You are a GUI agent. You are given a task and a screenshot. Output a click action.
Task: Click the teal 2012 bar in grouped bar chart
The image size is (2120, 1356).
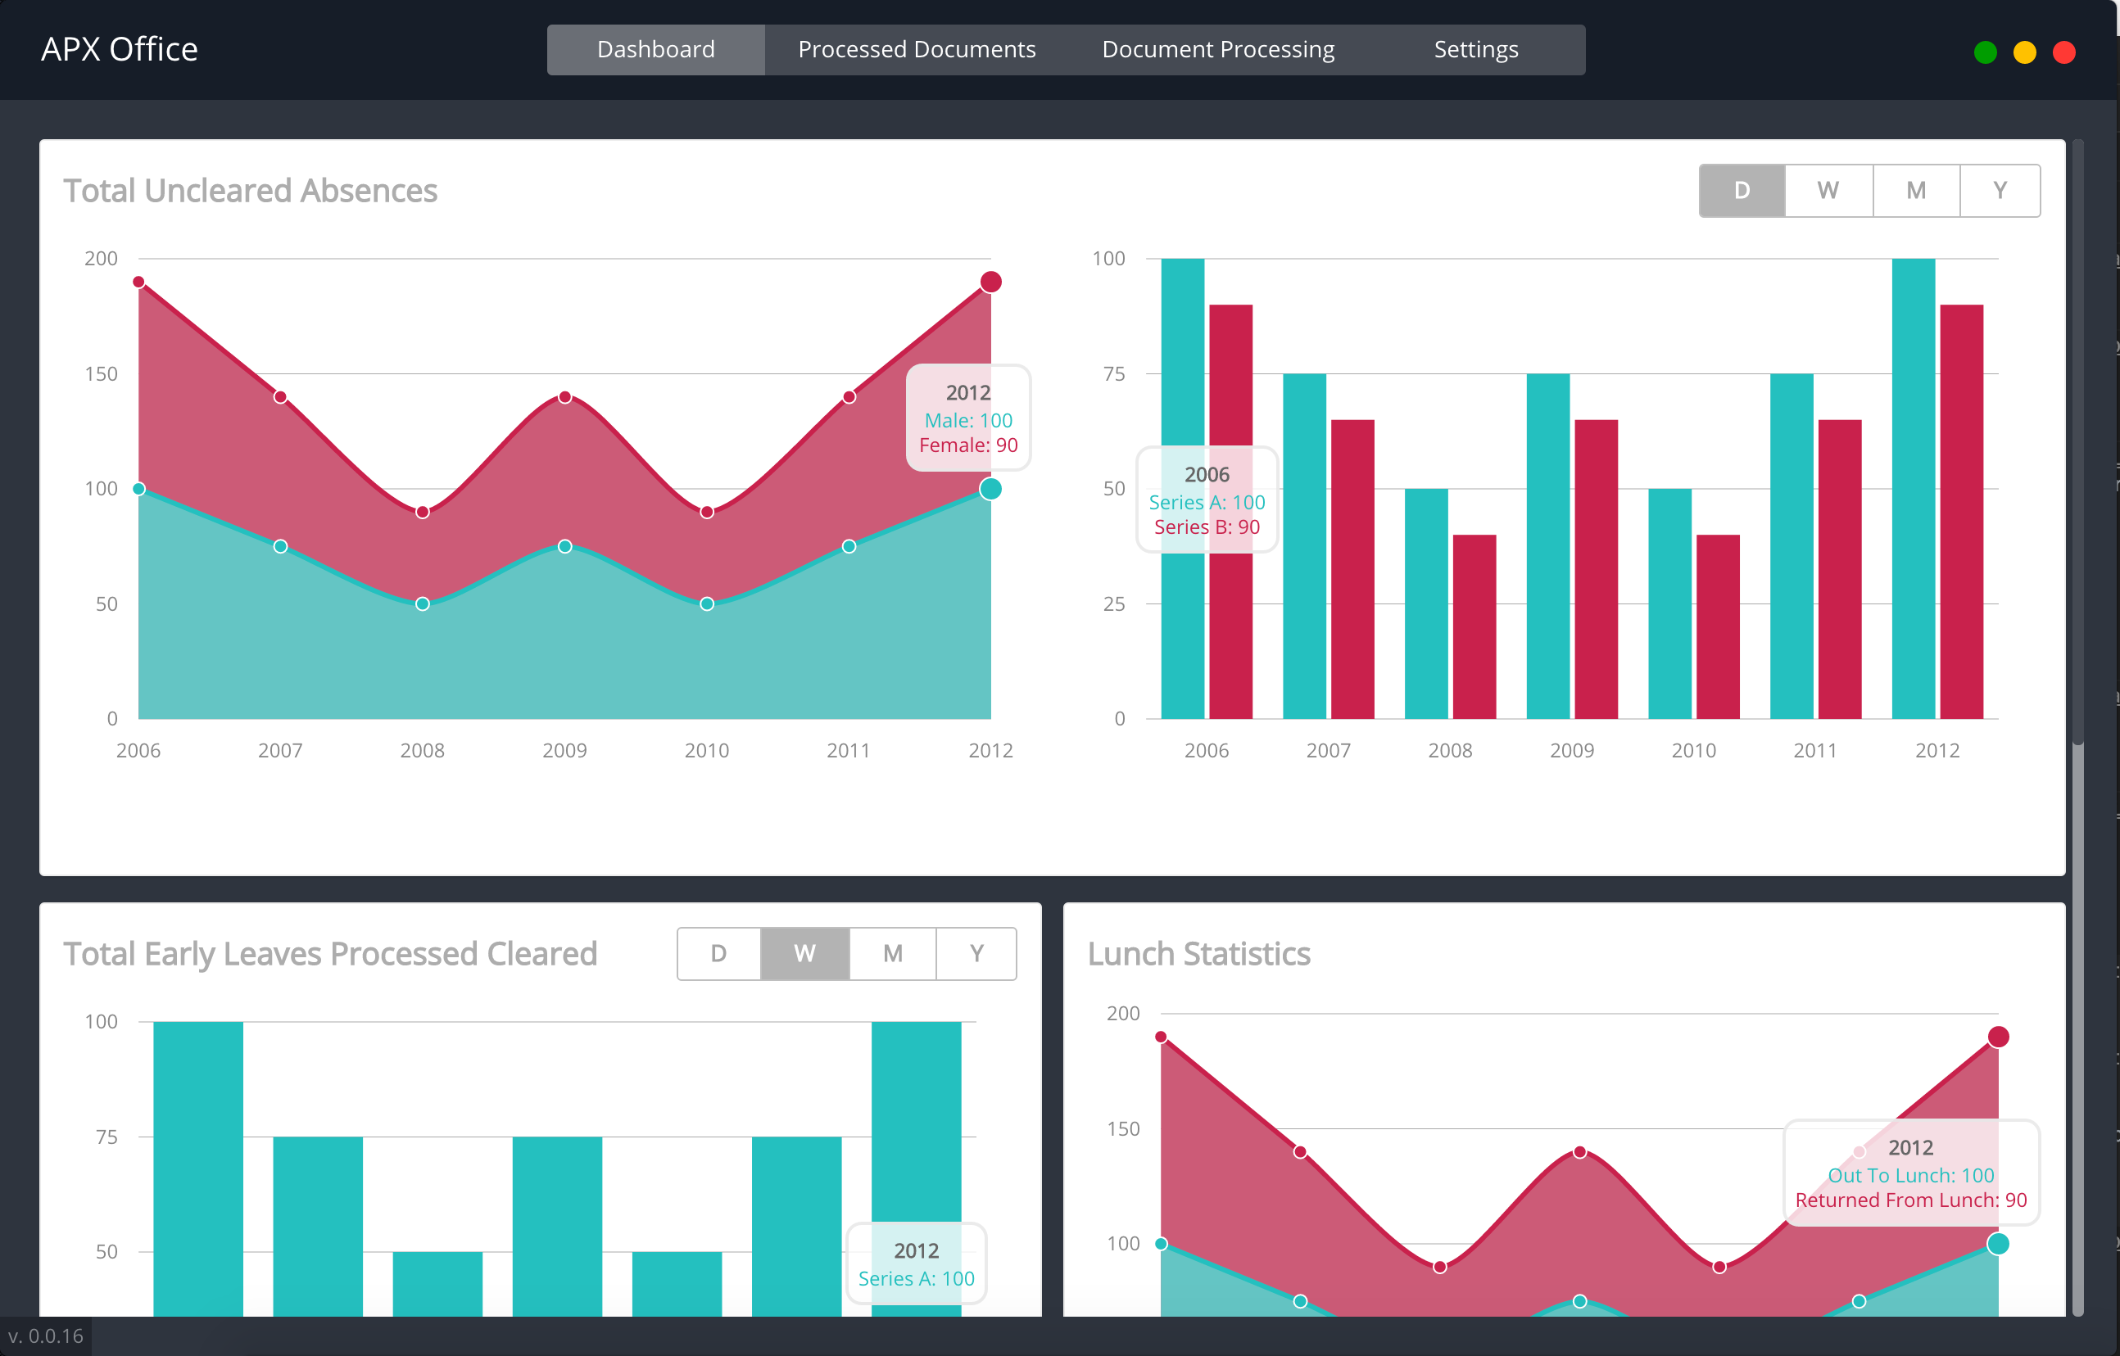(x=1913, y=489)
